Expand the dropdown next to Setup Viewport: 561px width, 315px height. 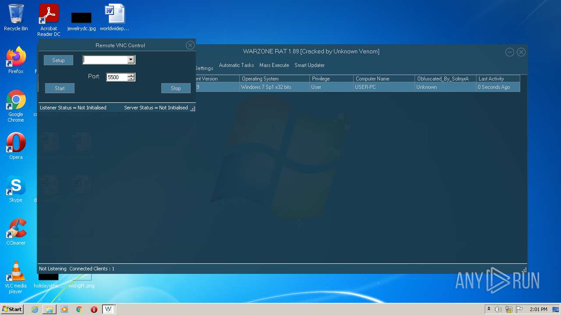click(x=131, y=60)
